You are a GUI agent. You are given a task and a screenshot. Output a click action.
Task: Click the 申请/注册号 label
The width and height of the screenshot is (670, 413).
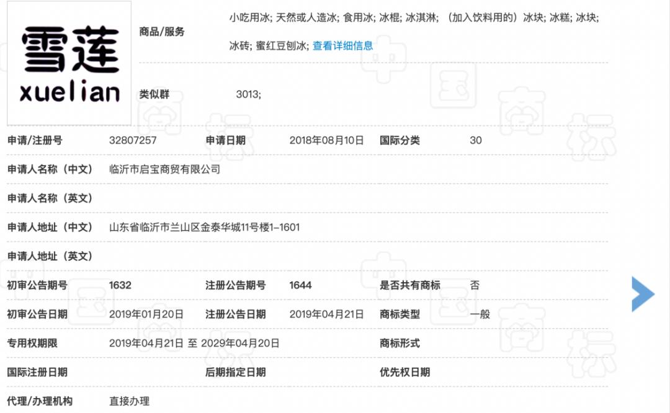35,140
